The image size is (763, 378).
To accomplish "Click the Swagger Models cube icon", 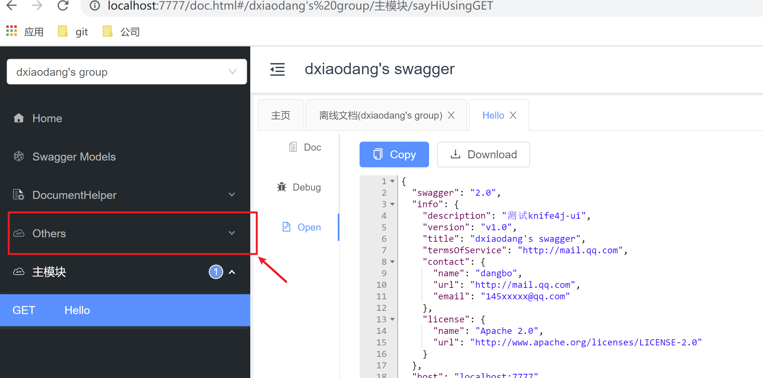I will [19, 156].
